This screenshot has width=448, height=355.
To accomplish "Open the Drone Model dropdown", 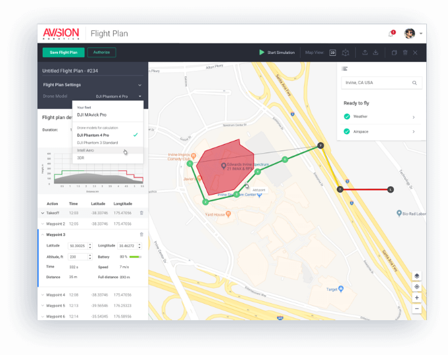I will click(x=118, y=97).
